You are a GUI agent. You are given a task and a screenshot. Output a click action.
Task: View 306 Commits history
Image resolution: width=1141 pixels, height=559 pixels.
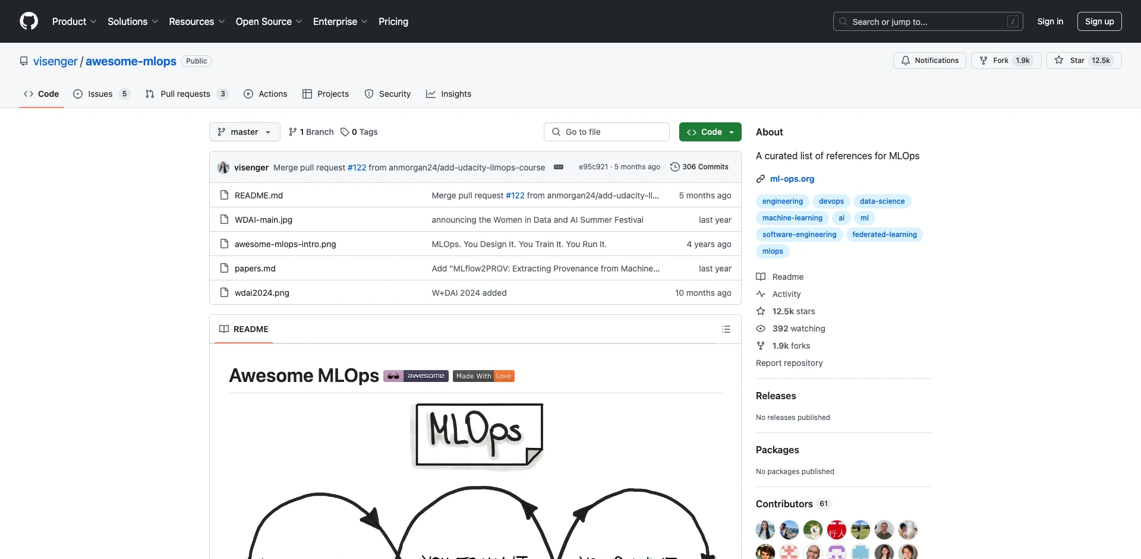(x=699, y=167)
